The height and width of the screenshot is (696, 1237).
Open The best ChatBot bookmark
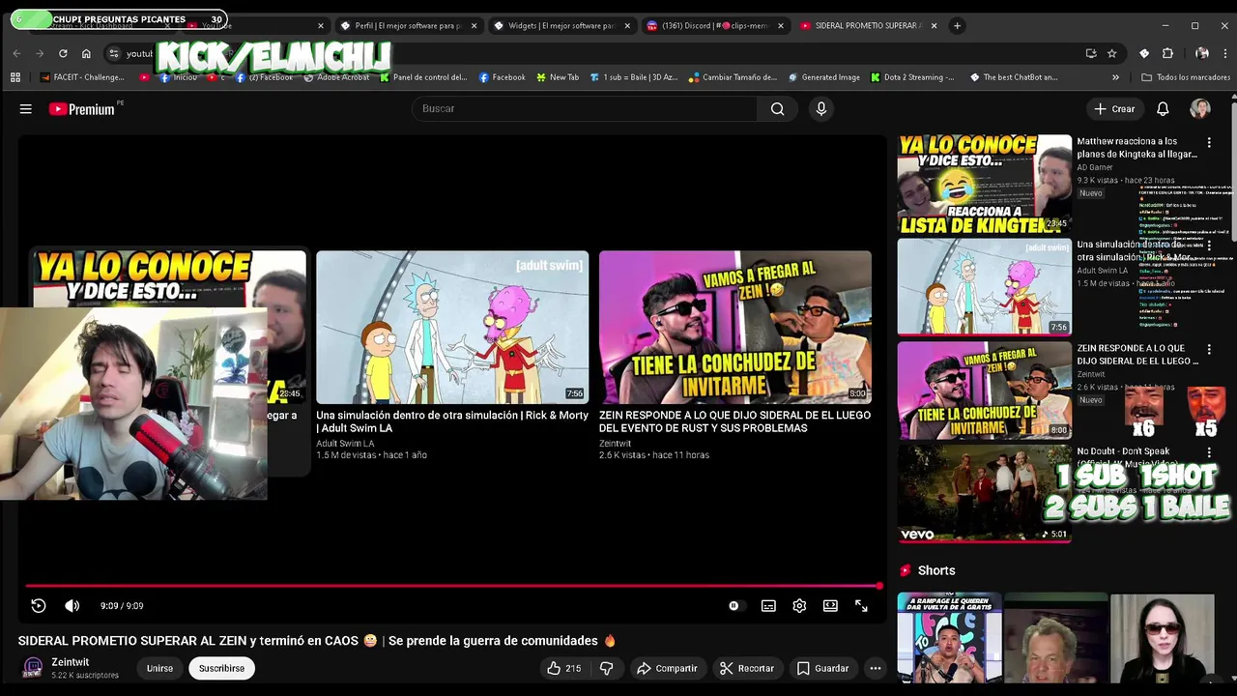click(1014, 77)
